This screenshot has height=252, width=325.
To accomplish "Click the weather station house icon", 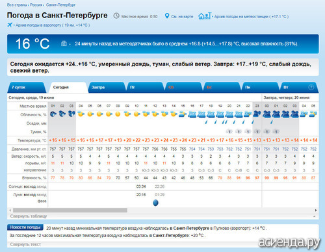I will click(205, 16).
